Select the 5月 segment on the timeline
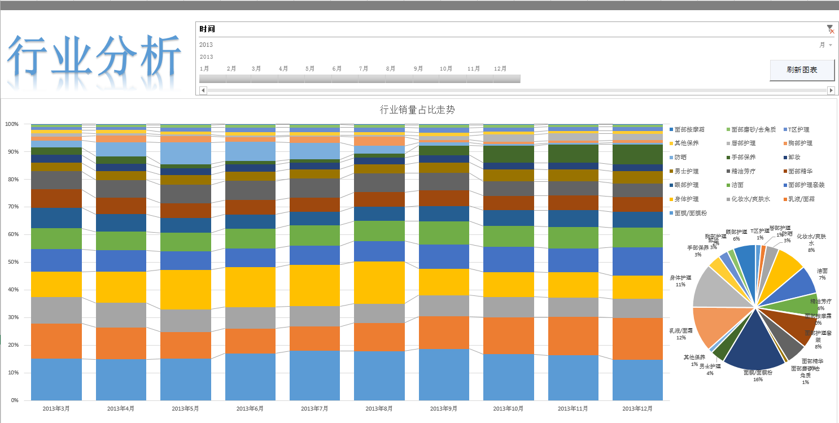The height and width of the screenshot is (423, 839). coord(318,79)
